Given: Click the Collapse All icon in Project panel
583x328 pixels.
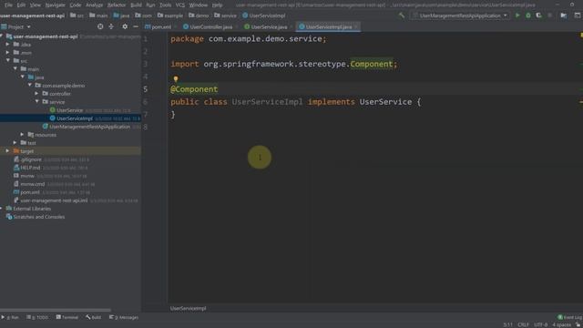Looking at the screenshot, I should (111, 26).
